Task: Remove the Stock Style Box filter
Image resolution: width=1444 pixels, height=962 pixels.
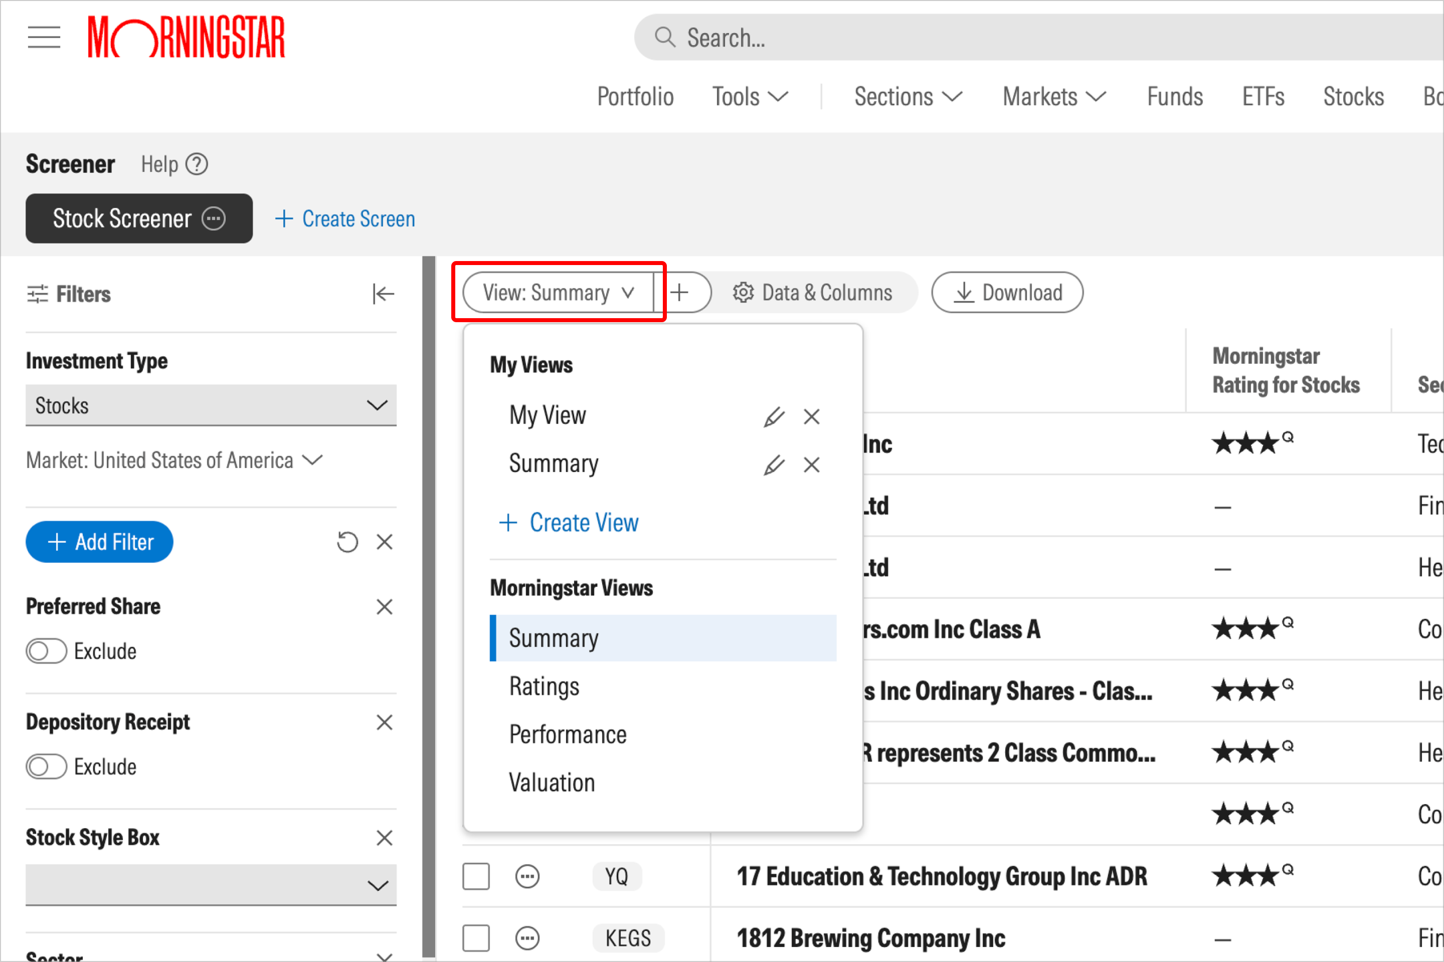Action: [x=385, y=837]
